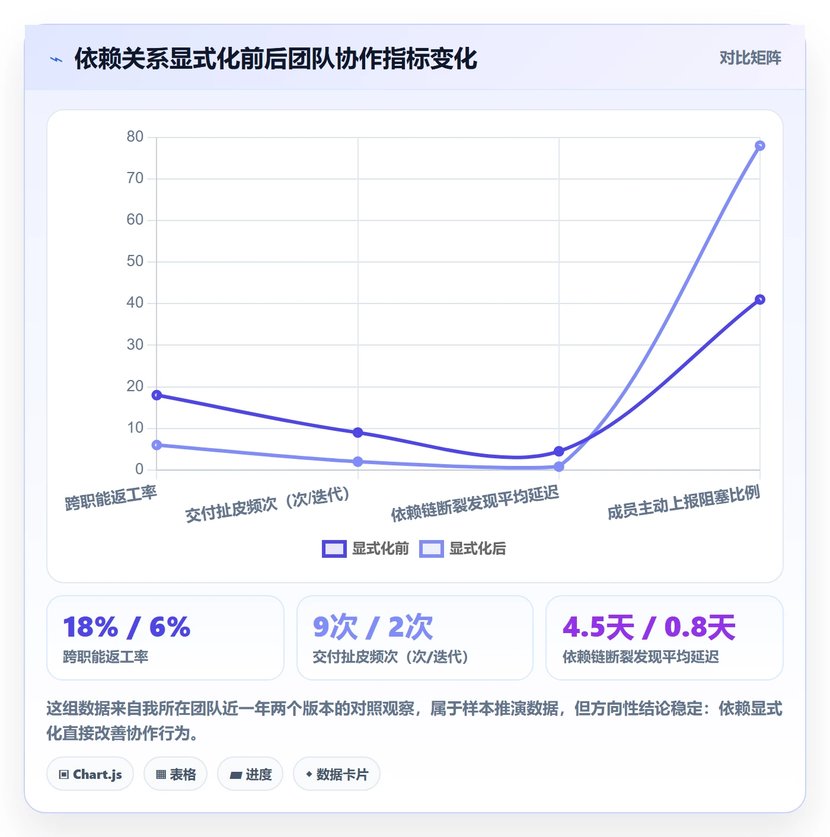This screenshot has width=830, height=837.
Task: Click the 显式化后 point at 成员主动上报阻塞比例
Action: (760, 146)
